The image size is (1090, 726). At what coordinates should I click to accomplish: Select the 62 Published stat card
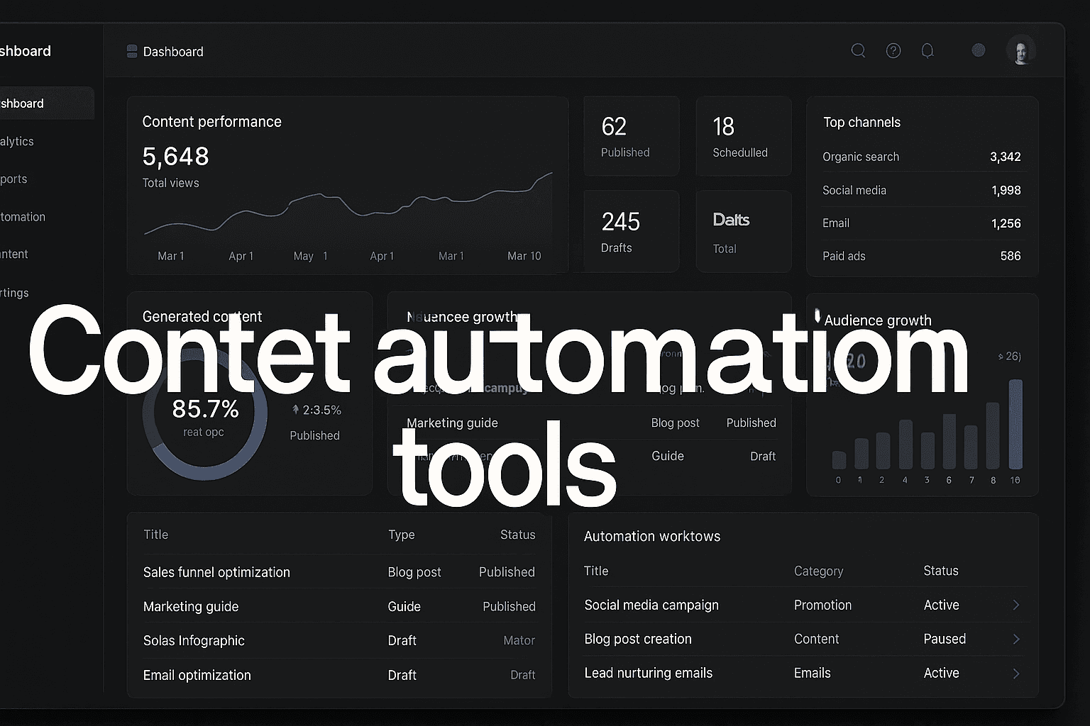pyautogui.click(x=630, y=135)
